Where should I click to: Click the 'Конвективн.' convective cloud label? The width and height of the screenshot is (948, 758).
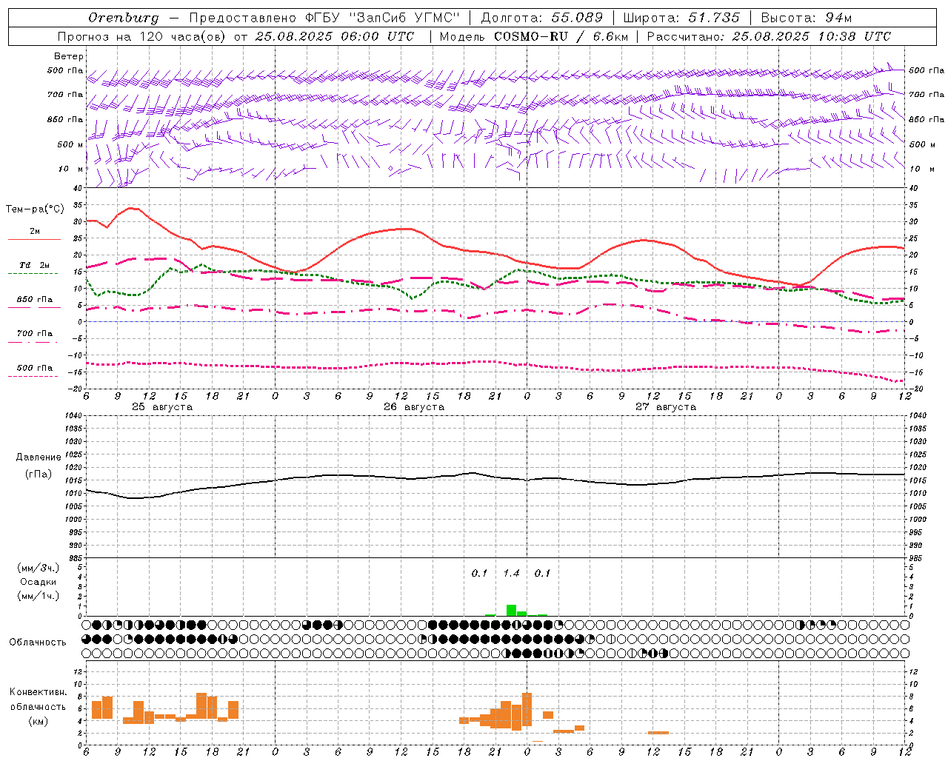point(39,692)
